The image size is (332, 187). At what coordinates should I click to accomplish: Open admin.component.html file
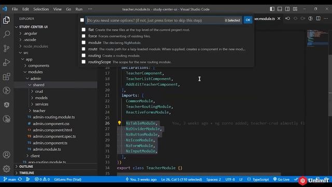(52, 130)
